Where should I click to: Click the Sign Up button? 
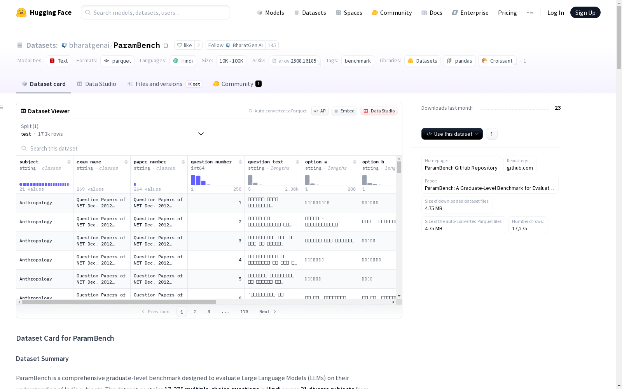click(585, 12)
